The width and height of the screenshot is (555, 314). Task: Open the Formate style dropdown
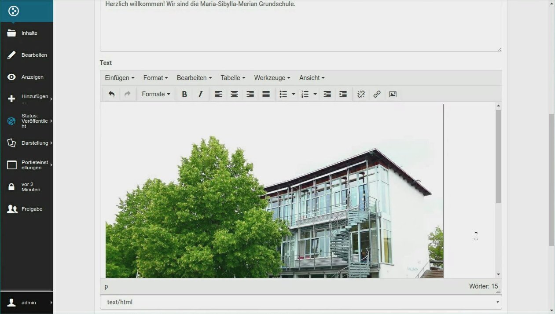[156, 94]
